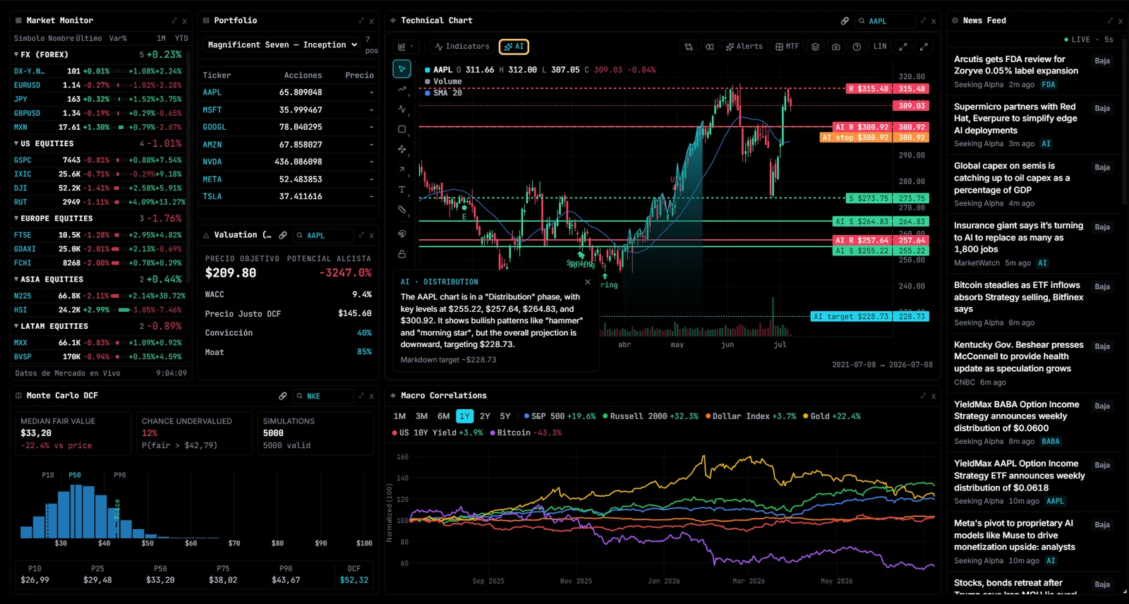Toggle the AI analysis button

click(514, 47)
